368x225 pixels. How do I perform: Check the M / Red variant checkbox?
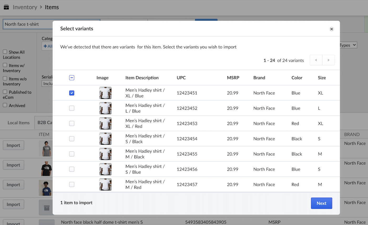pos(72,184)
